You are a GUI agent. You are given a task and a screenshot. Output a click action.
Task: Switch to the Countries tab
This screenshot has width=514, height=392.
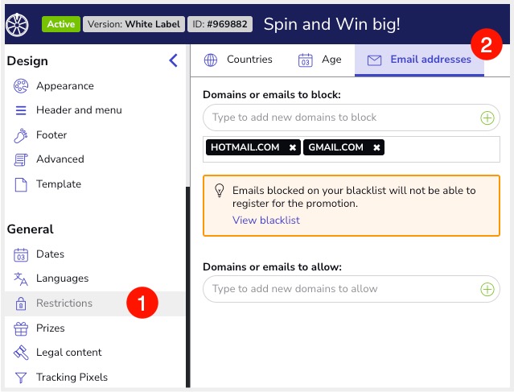pyautogui.click(x=238, y=60)
